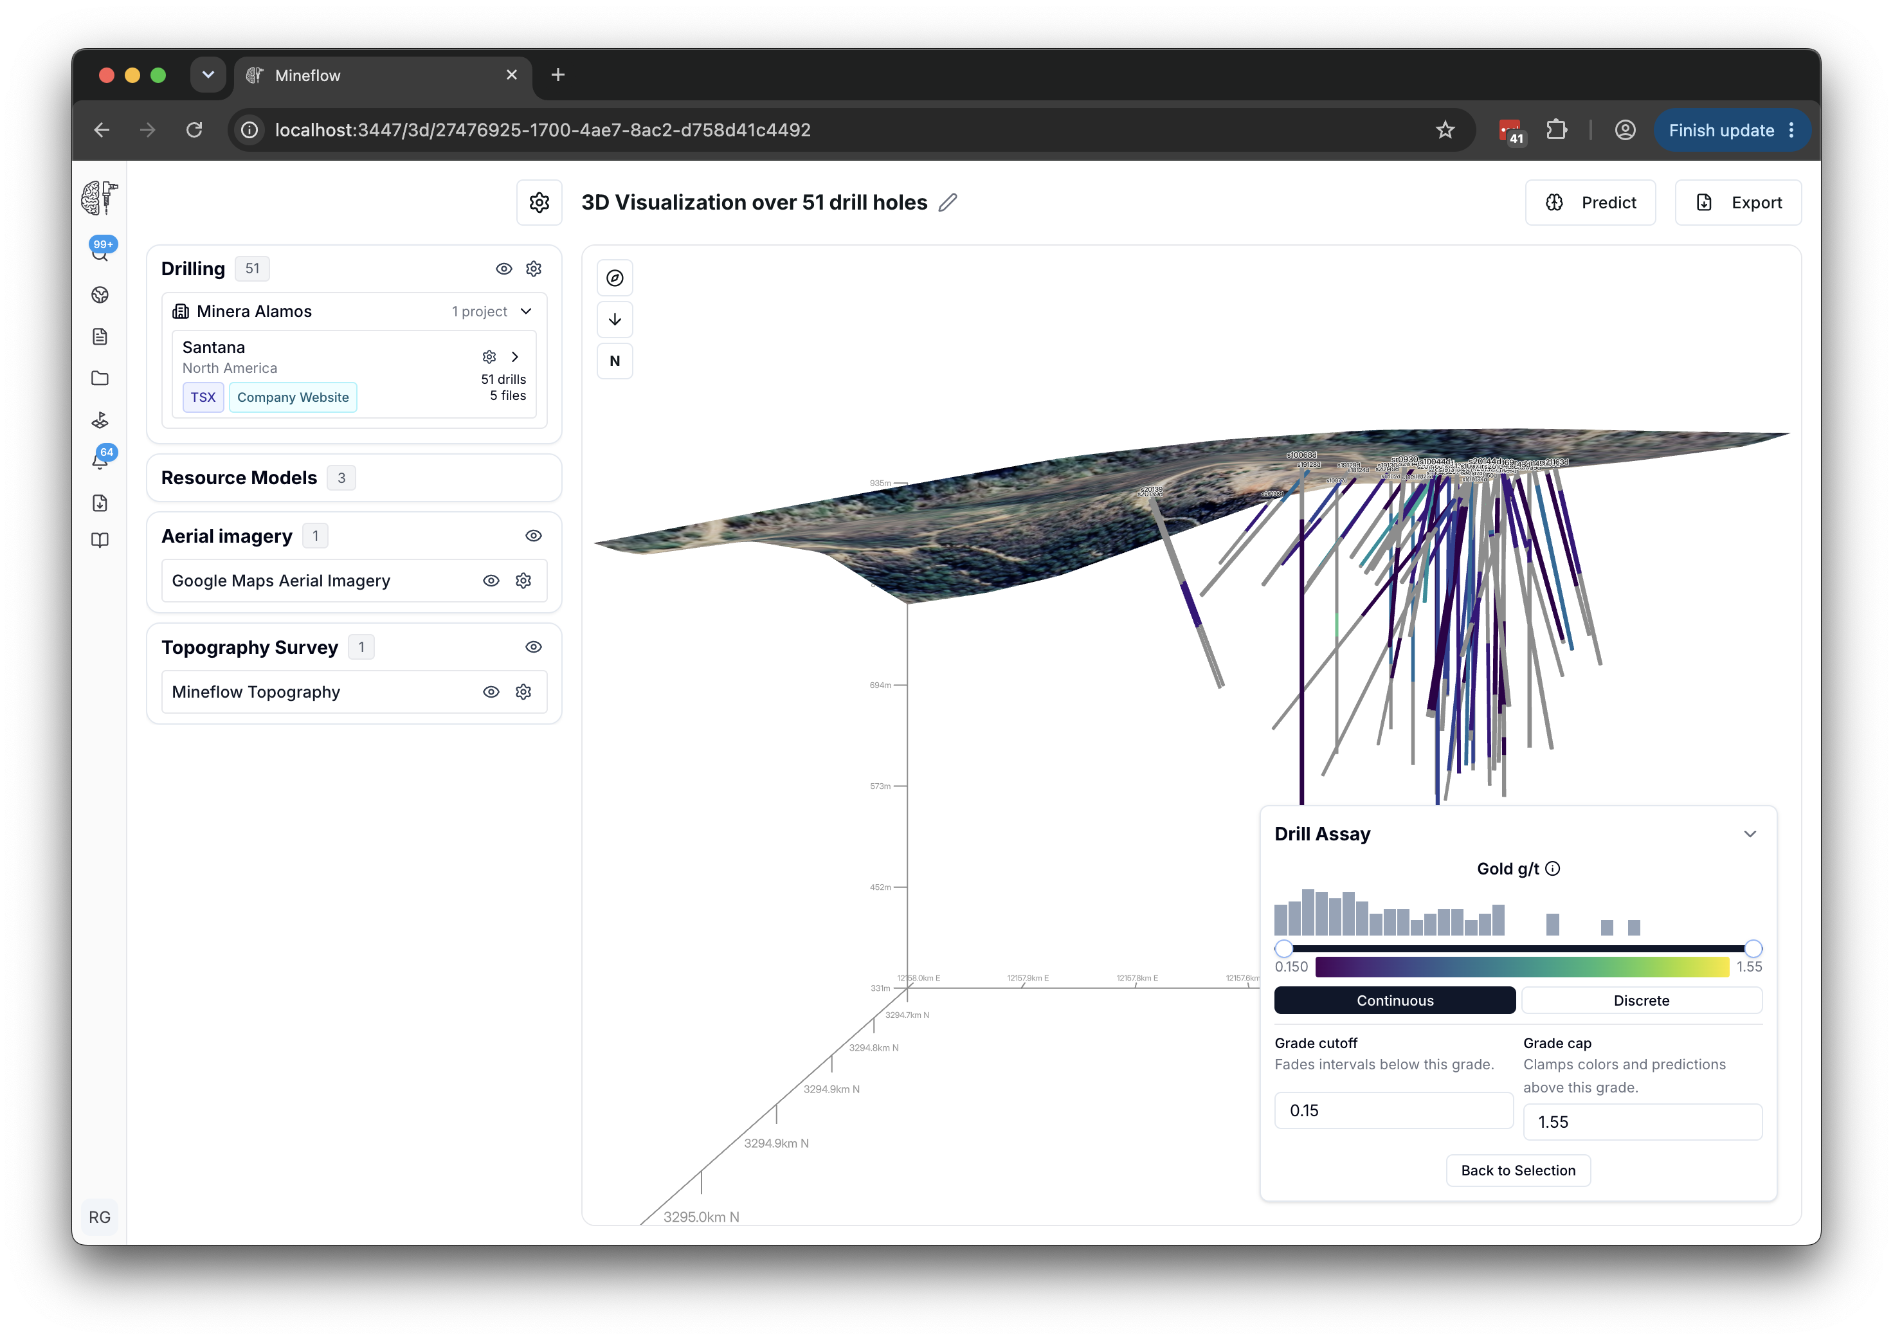Focus the Grade cutoff input field
The width and height of the screenshot is (1893, 1340).
(x=1394, y=1110)
